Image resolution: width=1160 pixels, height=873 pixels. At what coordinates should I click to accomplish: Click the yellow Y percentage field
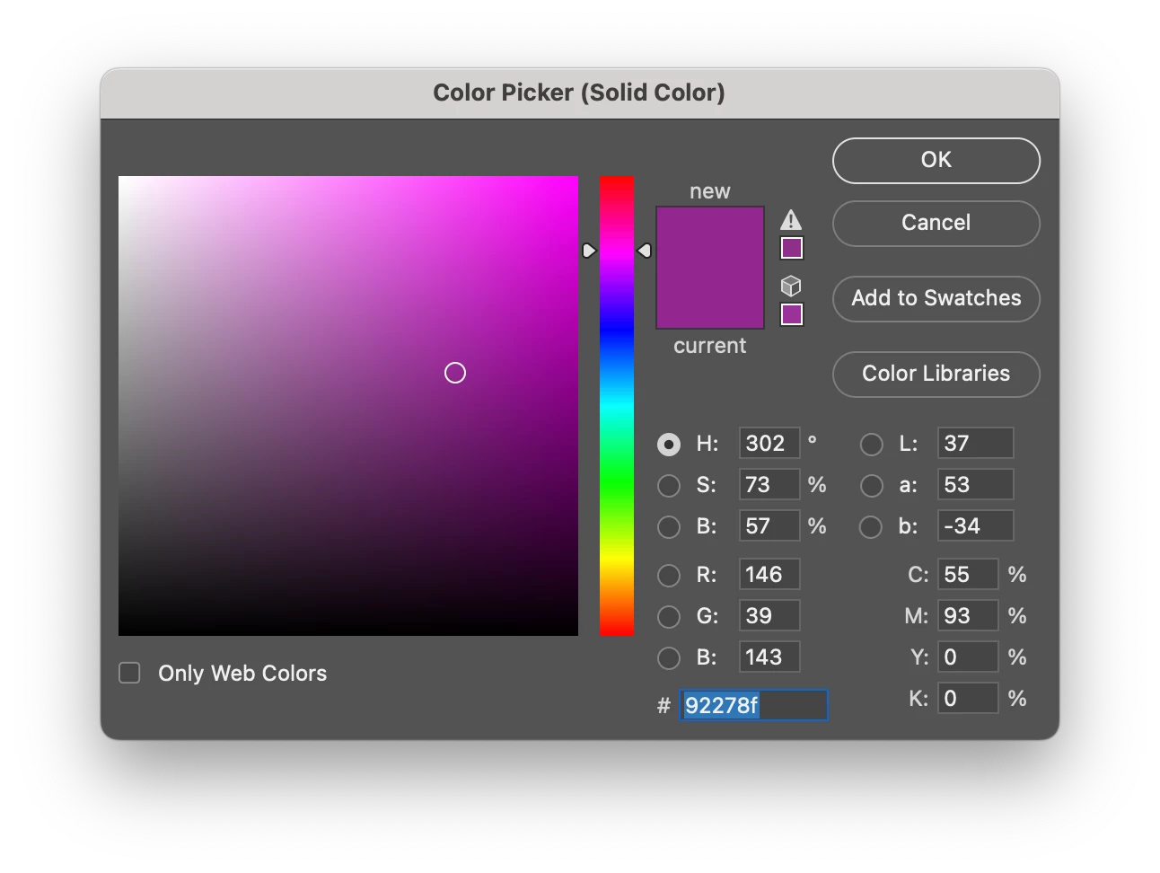pyautogui.click(x=968, y=657)
